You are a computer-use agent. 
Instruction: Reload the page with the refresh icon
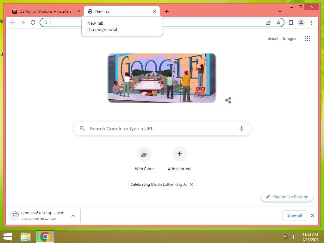[x=33, y=22]
